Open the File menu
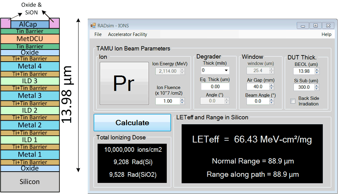This screenshot has height=194, width=338. (98, 34)
